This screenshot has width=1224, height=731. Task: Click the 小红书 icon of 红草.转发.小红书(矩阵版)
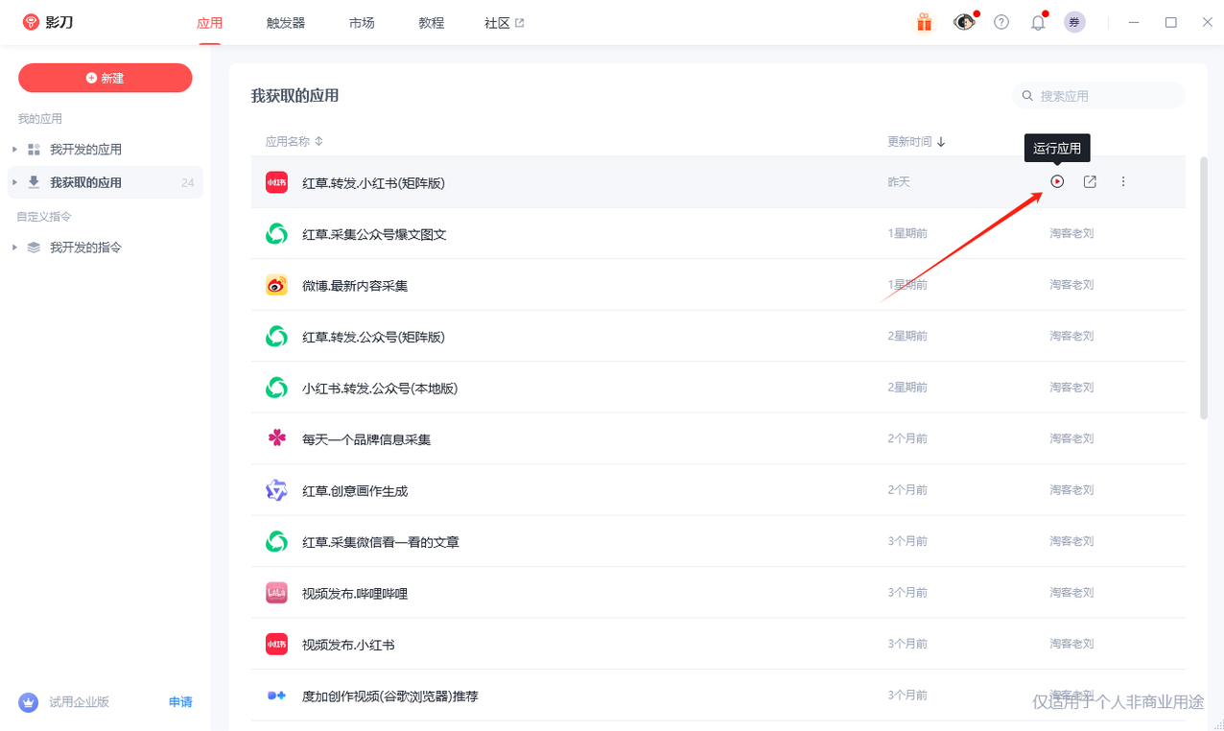click(276, 182)
